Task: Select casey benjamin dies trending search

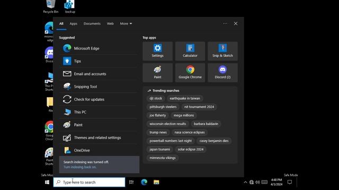Action: click(x=214, y=141)
